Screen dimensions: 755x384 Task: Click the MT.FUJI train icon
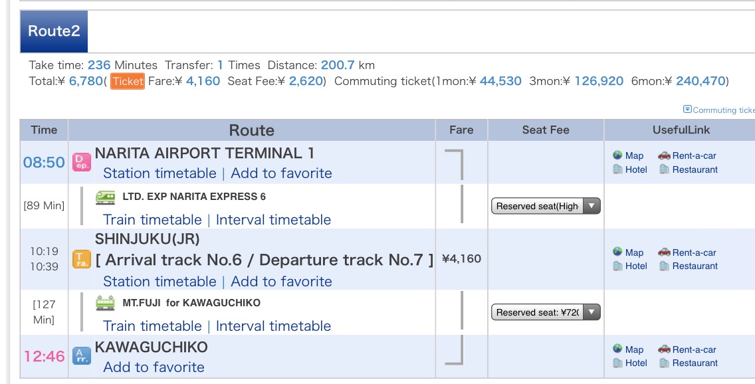[x=105, y=303]
